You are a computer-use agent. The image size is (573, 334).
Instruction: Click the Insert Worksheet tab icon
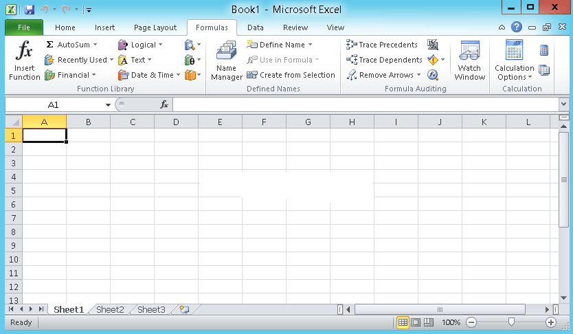184,309
